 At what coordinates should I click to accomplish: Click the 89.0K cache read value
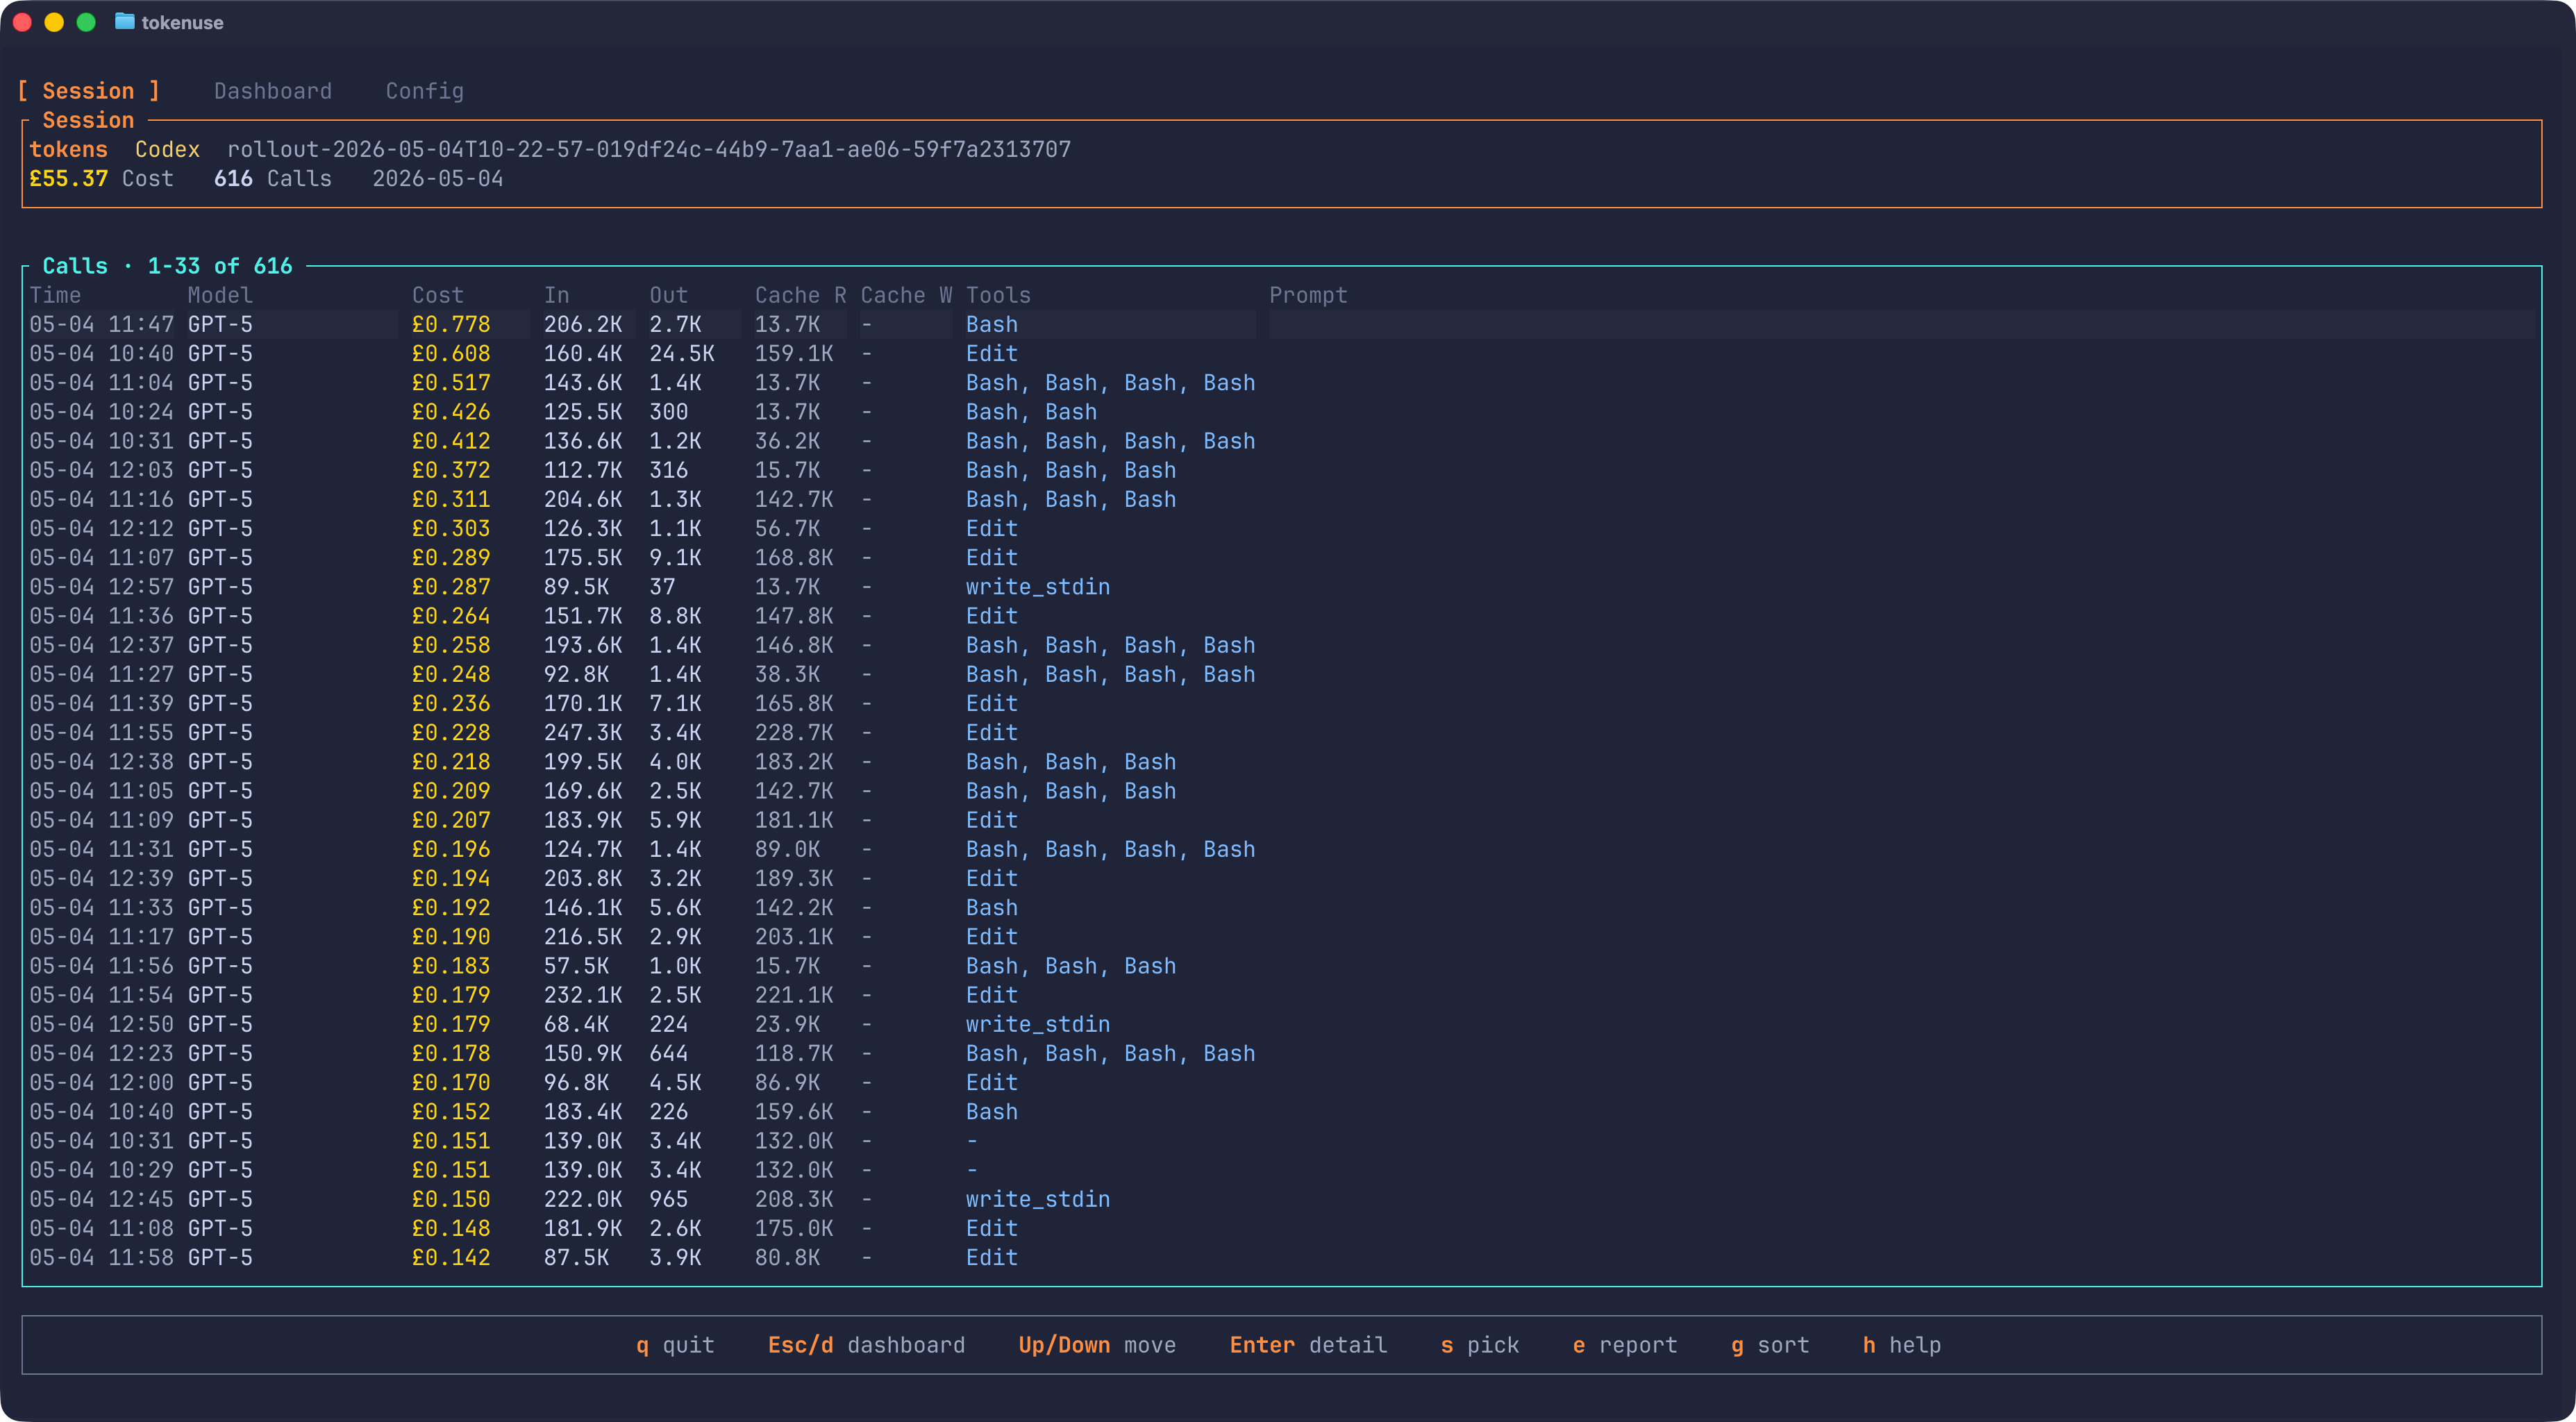pos(787,849)
